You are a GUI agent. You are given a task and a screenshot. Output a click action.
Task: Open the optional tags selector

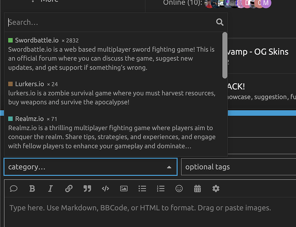click(x=239, y=167)
